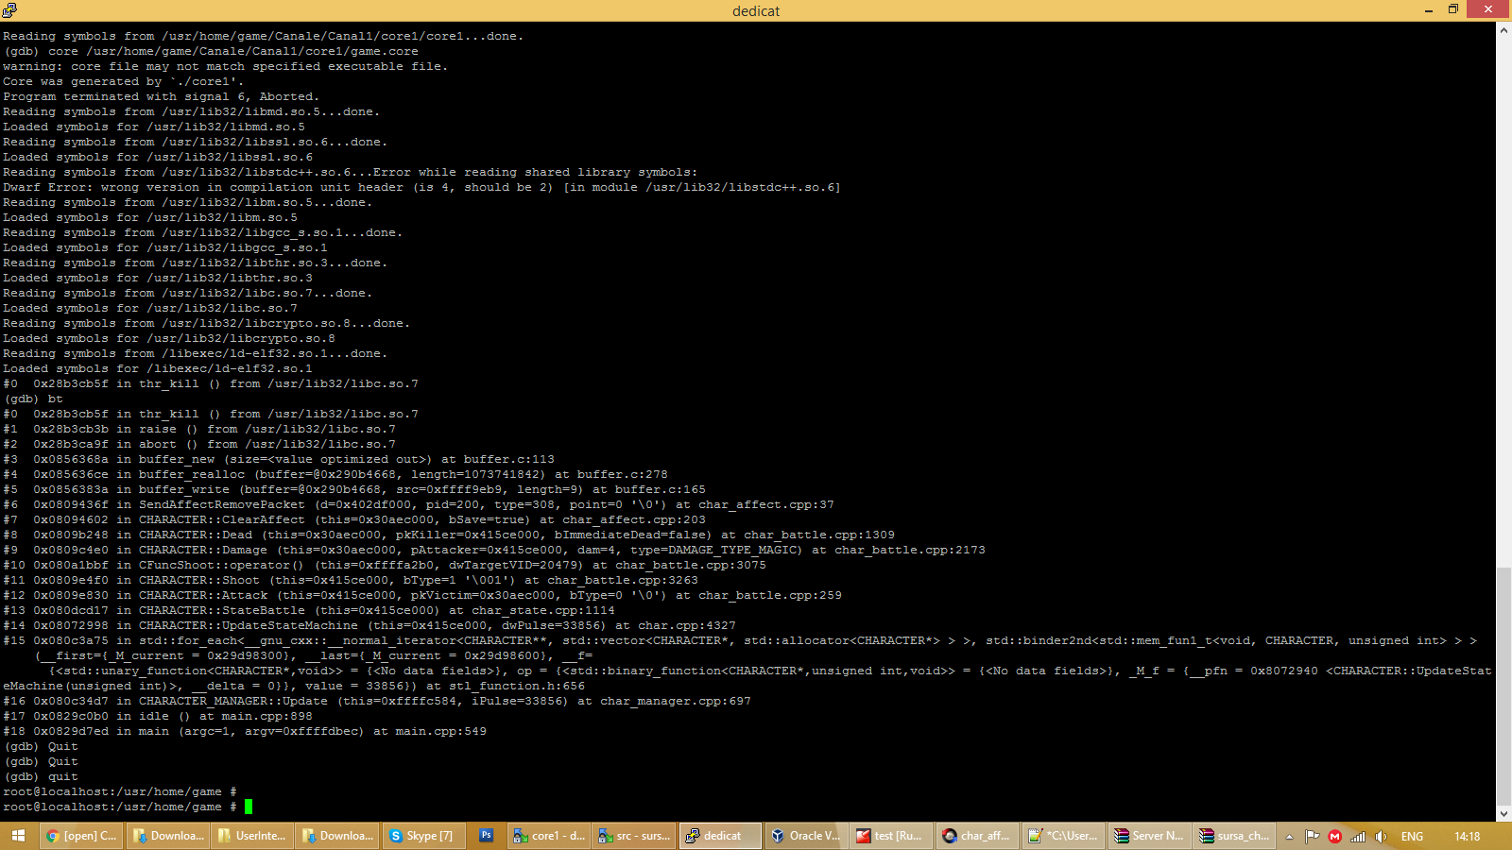Image resolution: width=1512 pixels, height=850 pixels.
Task: Click scrollbar down arrow in terminal
Action: point(1503,813)
